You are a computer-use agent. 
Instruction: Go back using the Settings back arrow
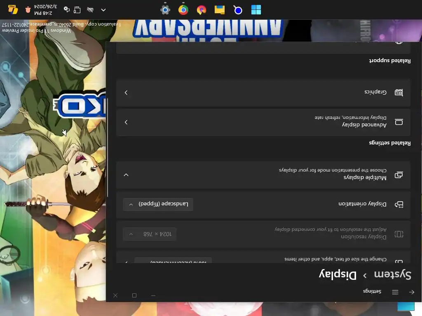[x=412, y=292]
